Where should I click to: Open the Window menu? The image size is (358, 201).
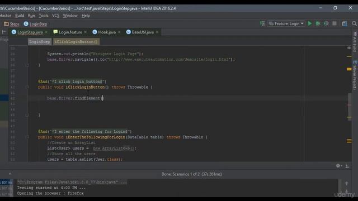[x=70, y=16]
